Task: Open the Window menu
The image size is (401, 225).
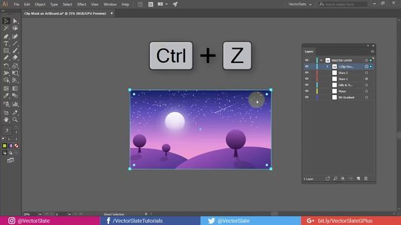Action: click(110, 4)
